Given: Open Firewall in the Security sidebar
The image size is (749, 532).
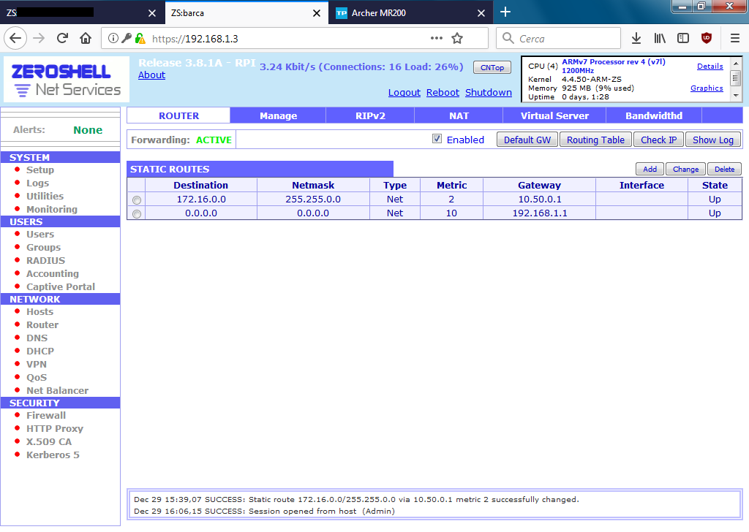Looking at the screenshot, I should click(46, 415).
